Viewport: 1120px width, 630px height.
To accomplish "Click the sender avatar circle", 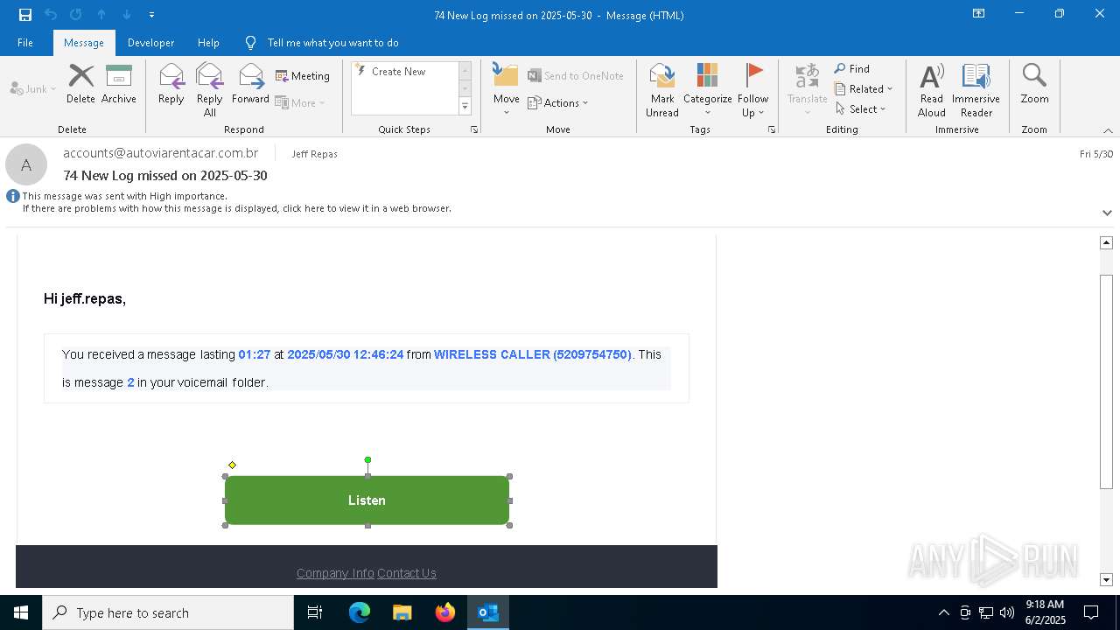I will coord(26,164).
